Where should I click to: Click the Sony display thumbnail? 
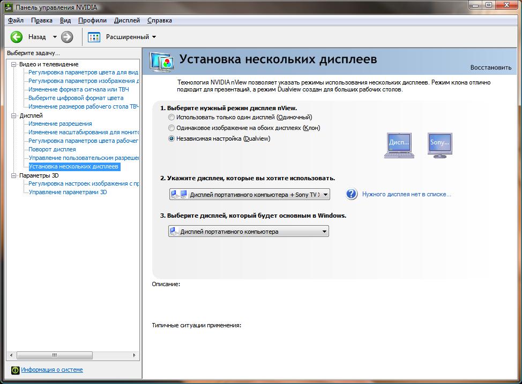[440, 145]
